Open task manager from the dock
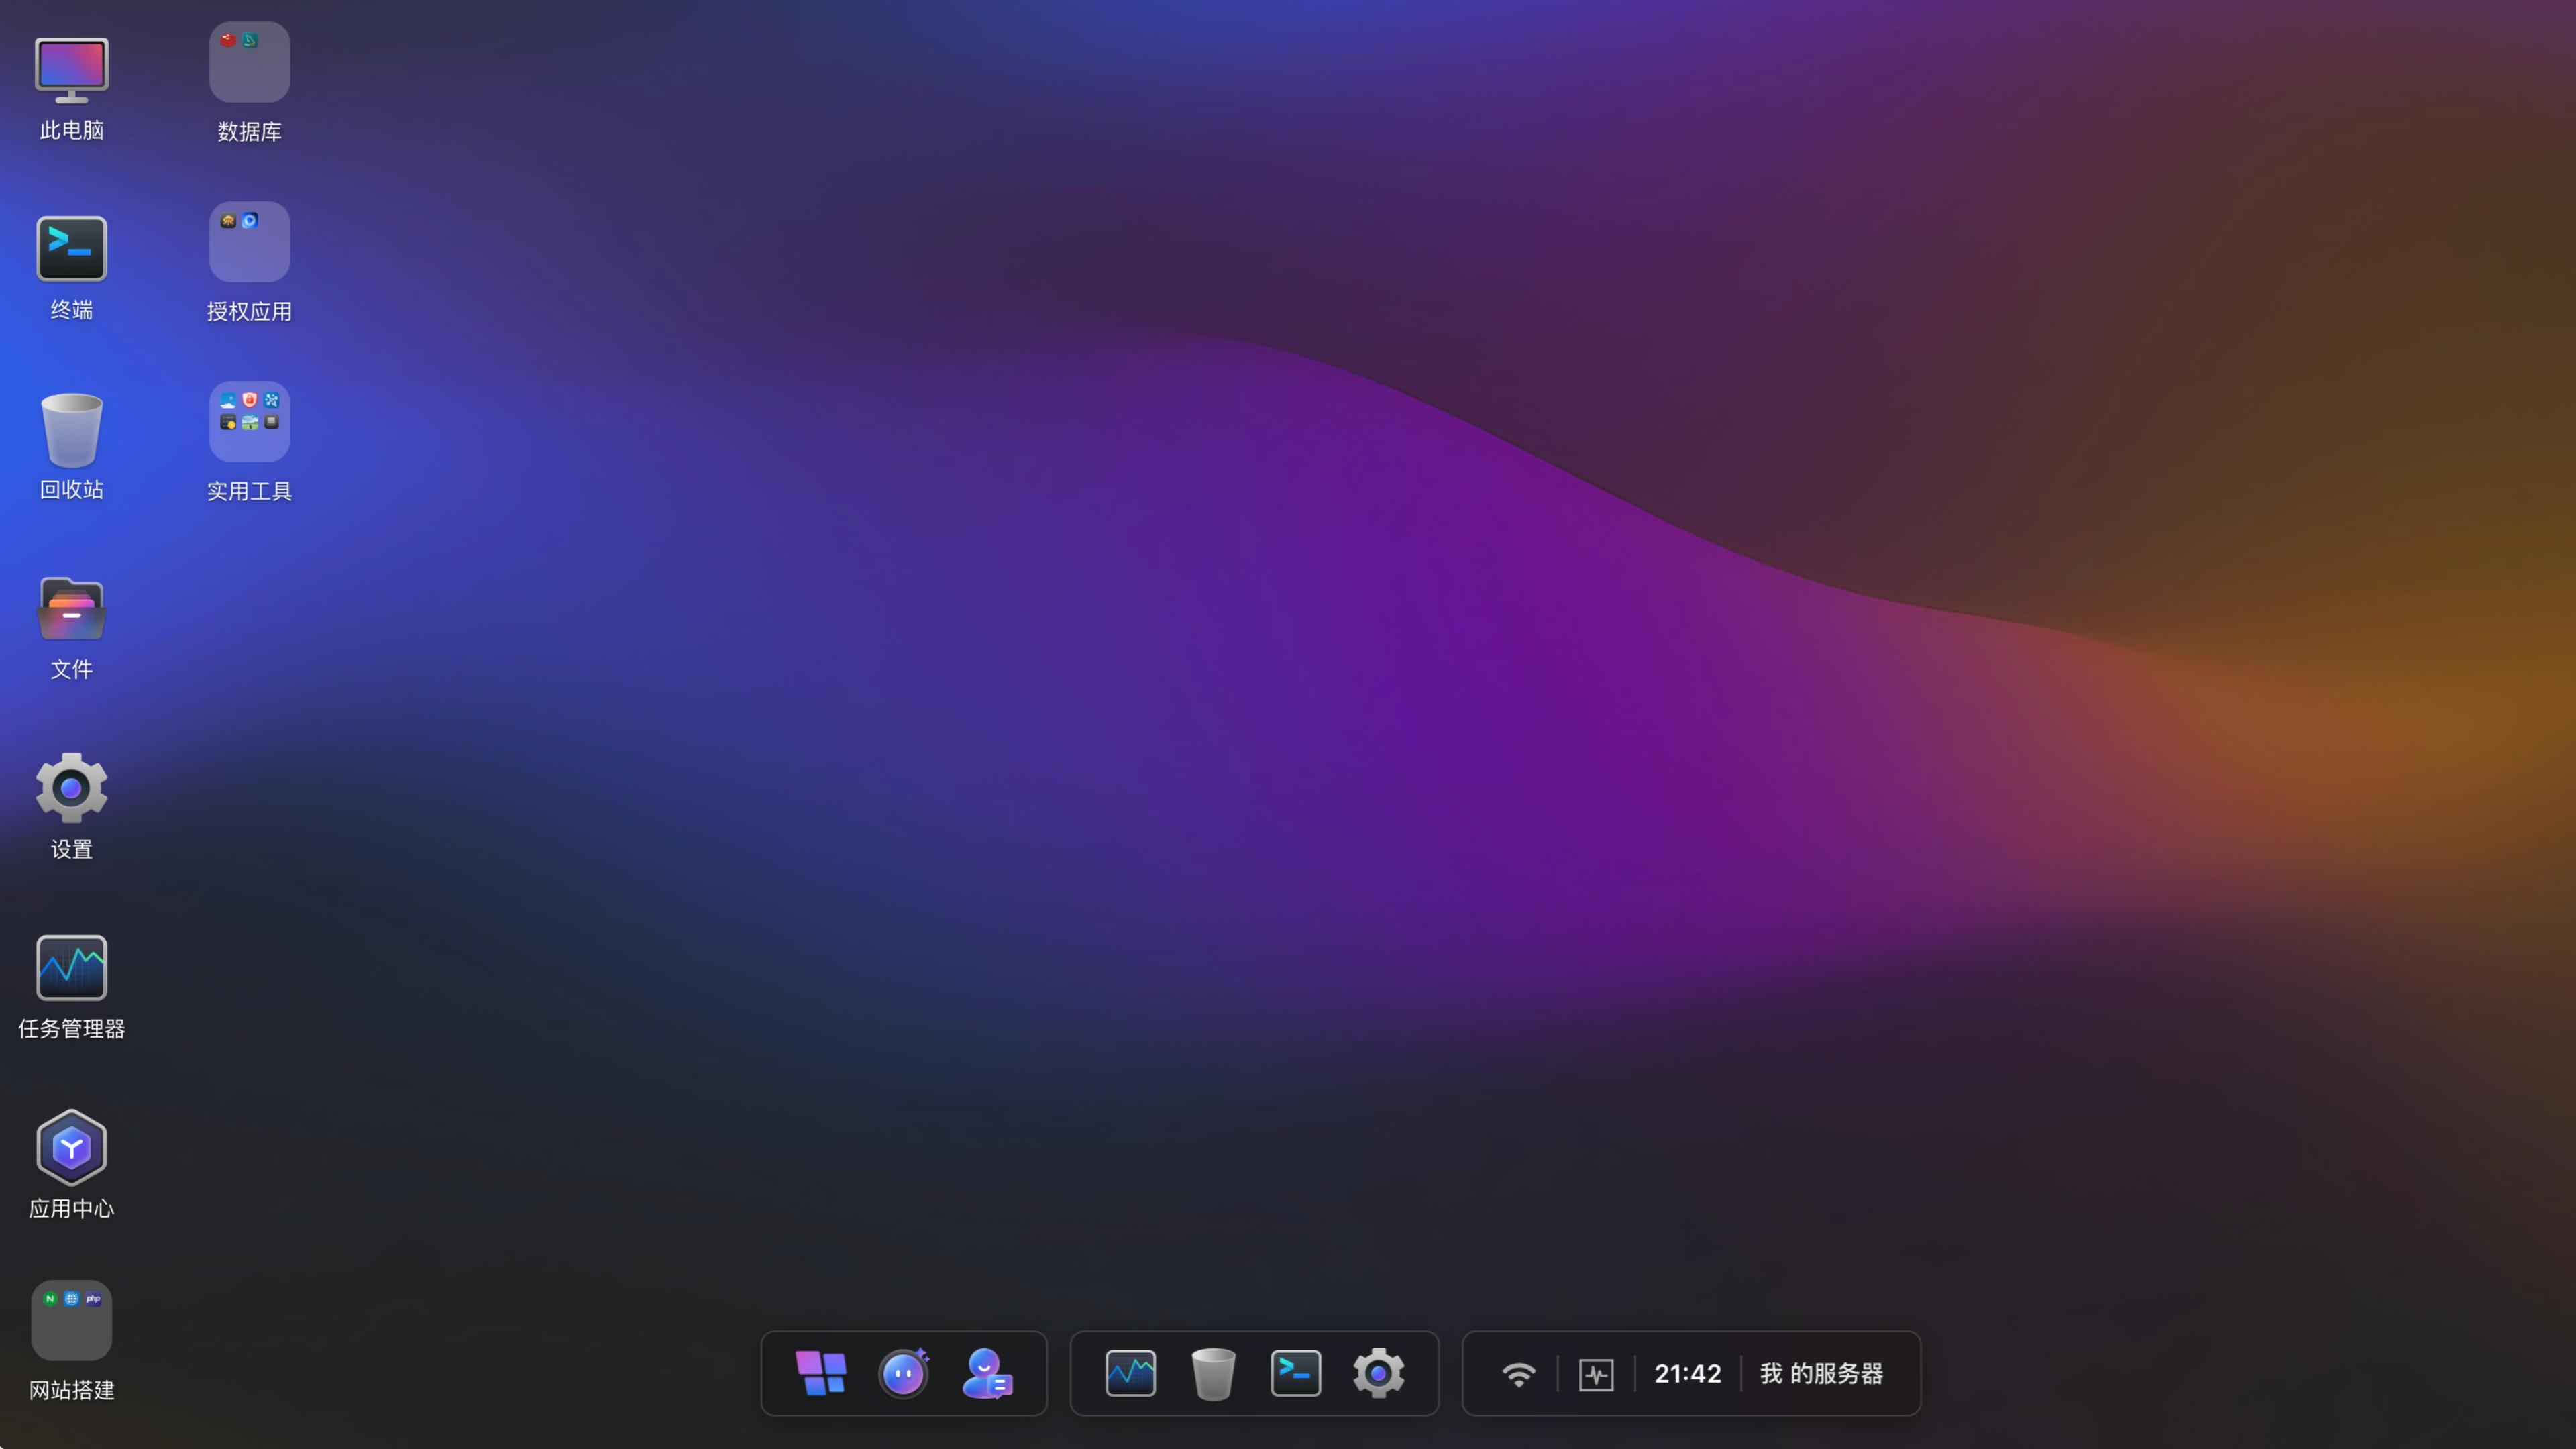Image resolution: width=2576 pixels, height=1449 pixels. [x=1130, y=1373]
